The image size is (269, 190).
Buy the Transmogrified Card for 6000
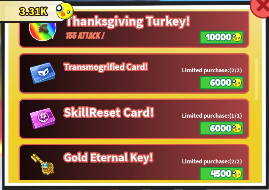pyautogui.click(x=221, y=83)
